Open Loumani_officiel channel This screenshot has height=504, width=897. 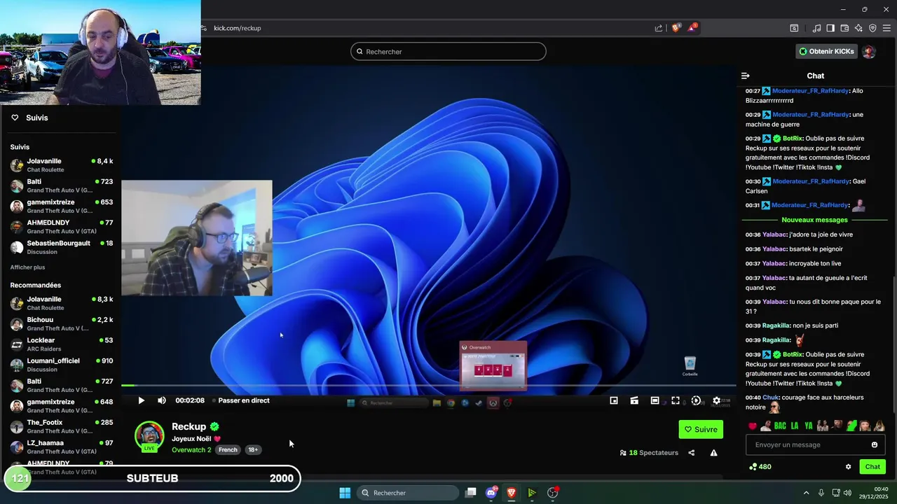(62, 365)
